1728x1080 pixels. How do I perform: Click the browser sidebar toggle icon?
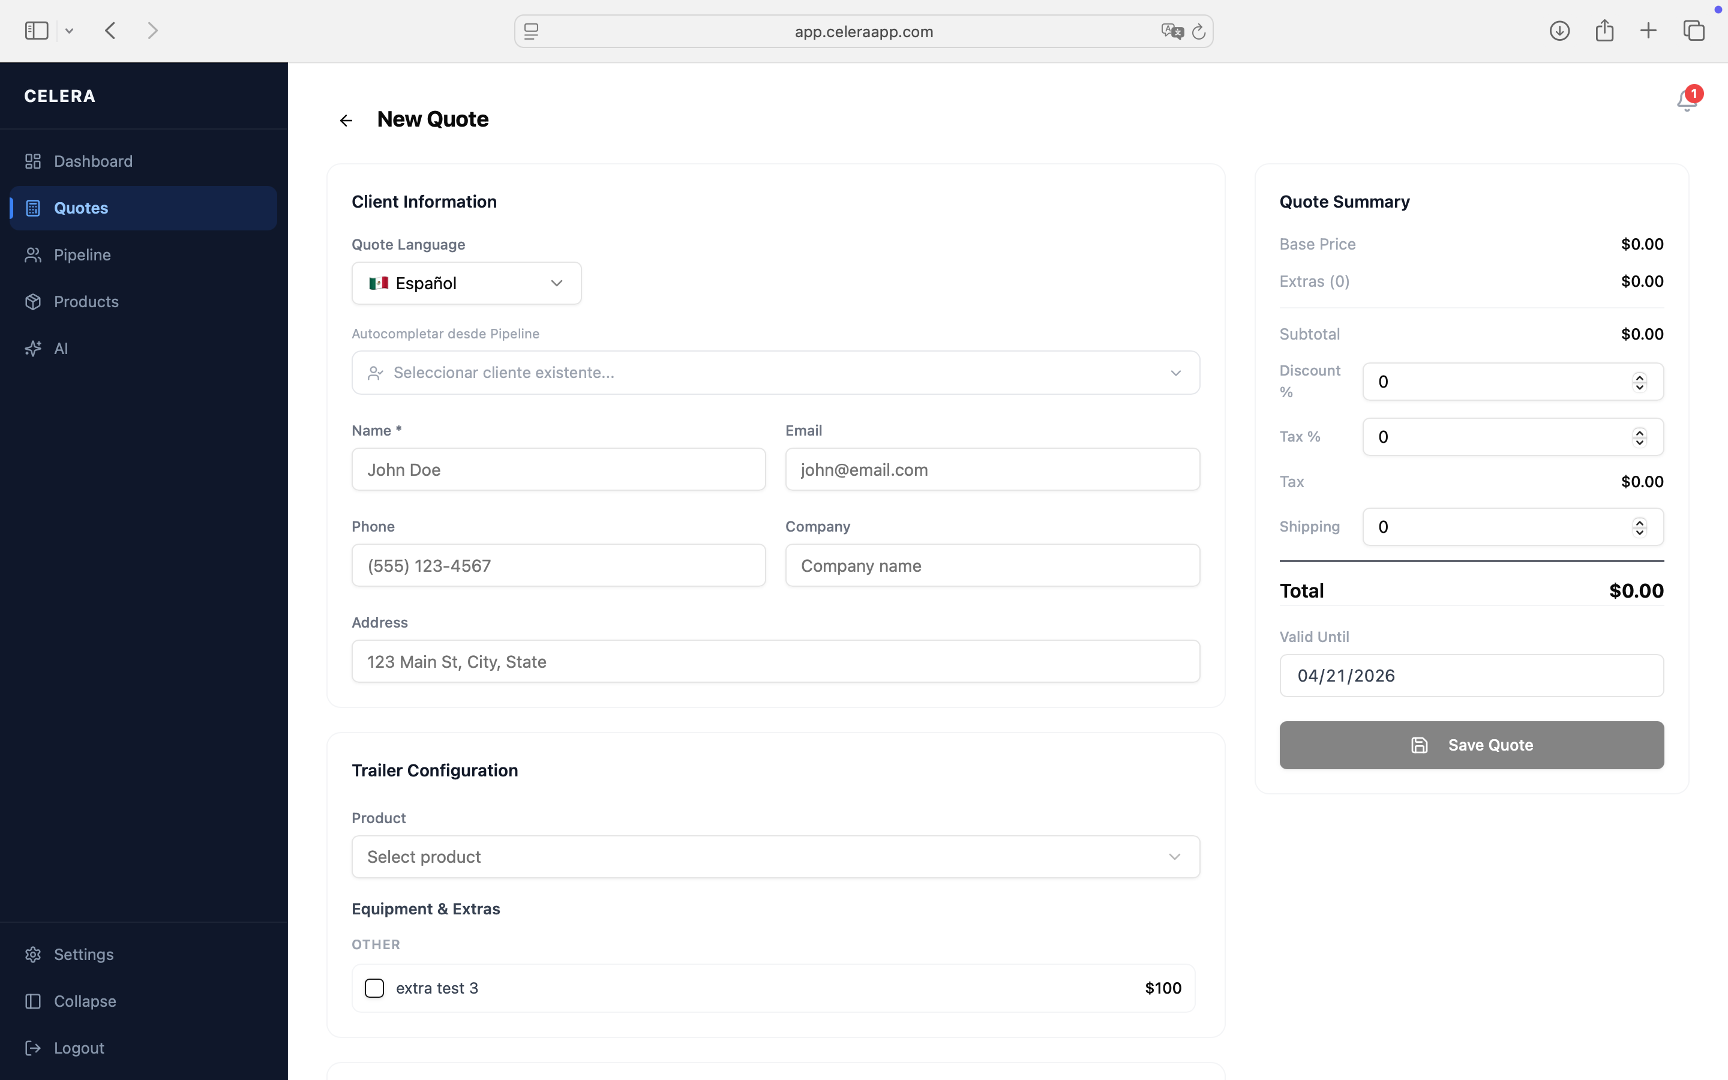[x=37, y=31]
